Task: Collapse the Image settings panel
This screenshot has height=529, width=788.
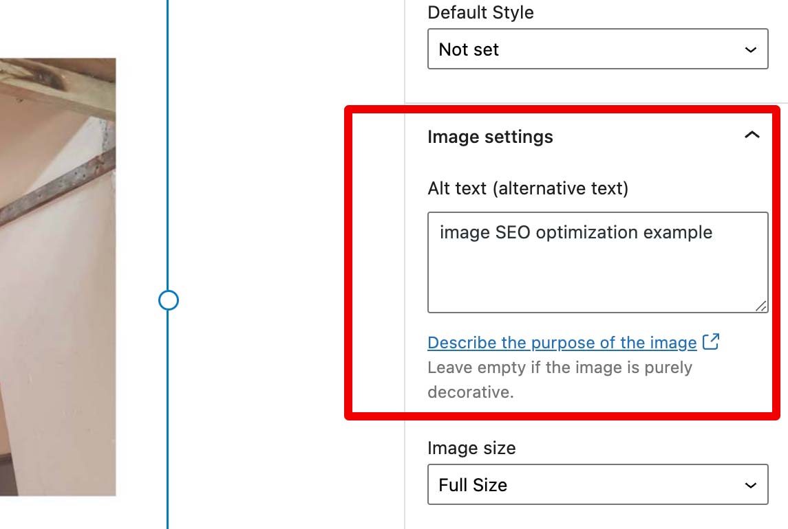Action: [x=752, y=135]
